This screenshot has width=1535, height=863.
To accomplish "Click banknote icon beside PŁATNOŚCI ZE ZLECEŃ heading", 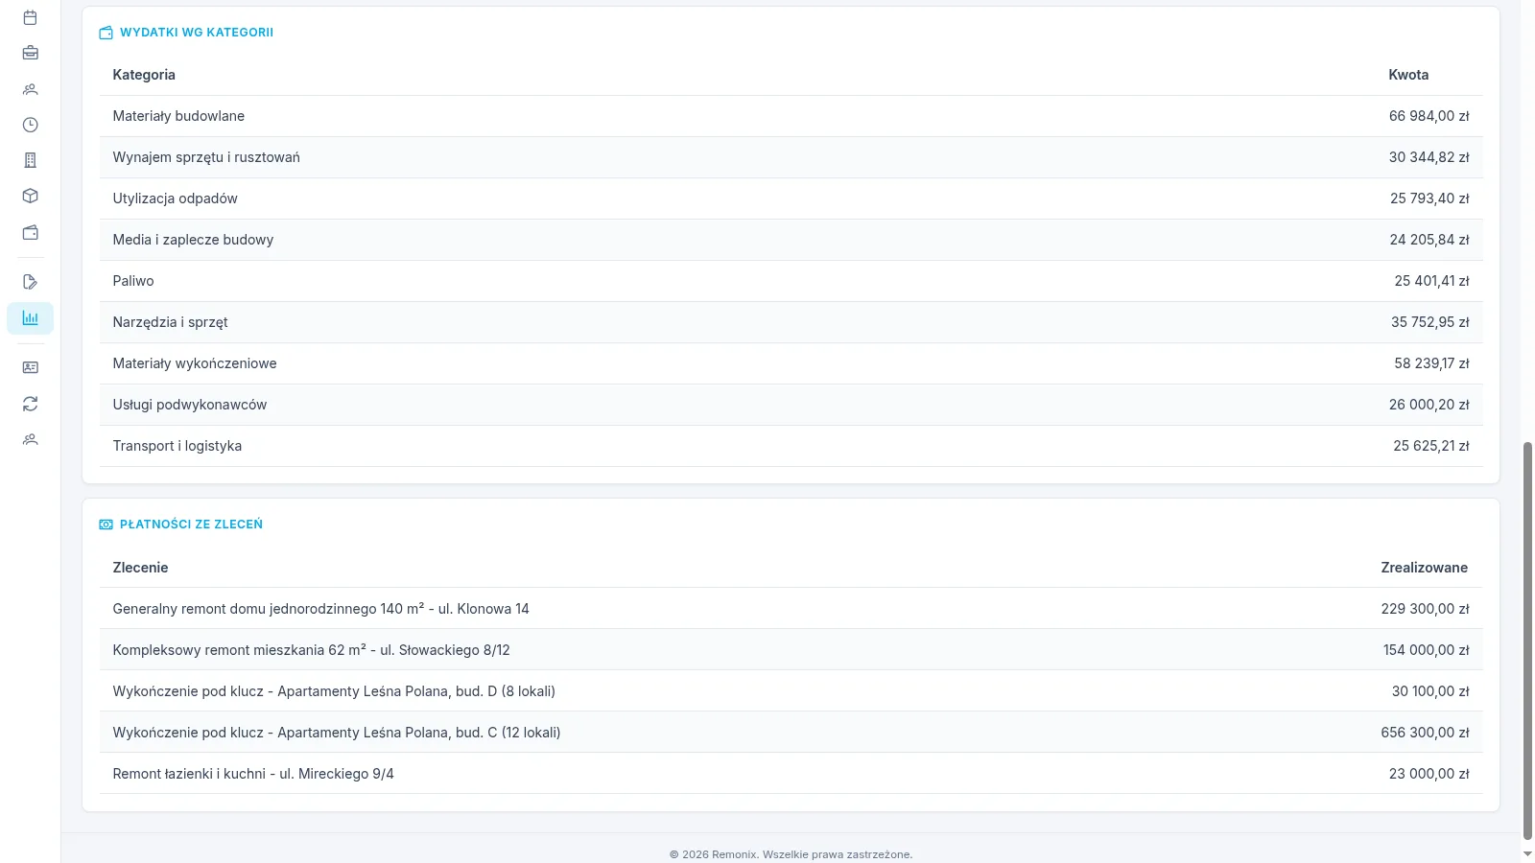I will (106, 525).
